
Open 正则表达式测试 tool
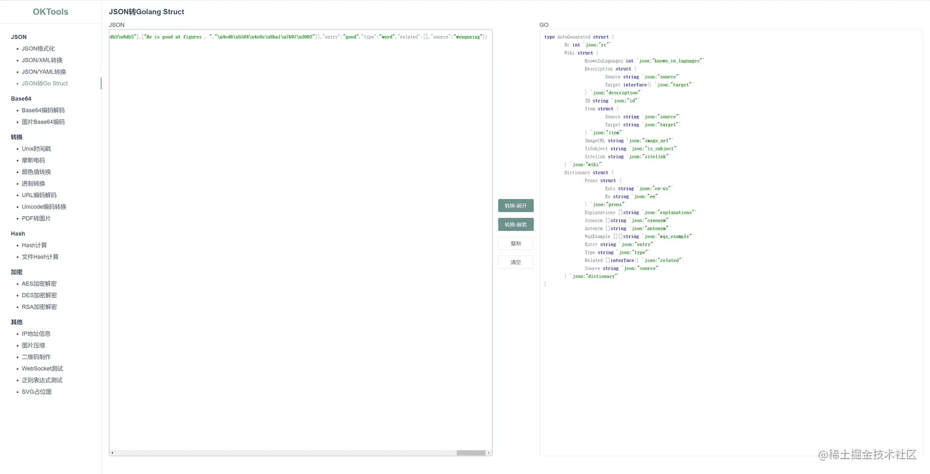coord(42,381)
